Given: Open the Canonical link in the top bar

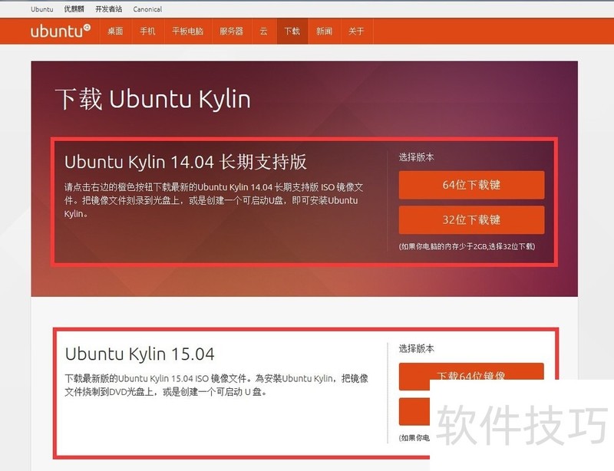Looking at the screenshot, I should pos(147,9).
